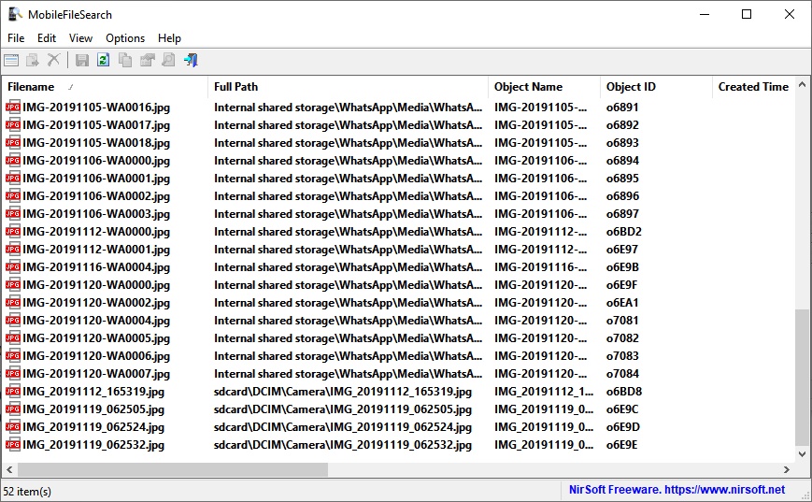Click JPG icon of IMG-20191120-WA0000.jpg
Image resolution: width=812 pixels, height=502 pixels.
tap(13, 285)
